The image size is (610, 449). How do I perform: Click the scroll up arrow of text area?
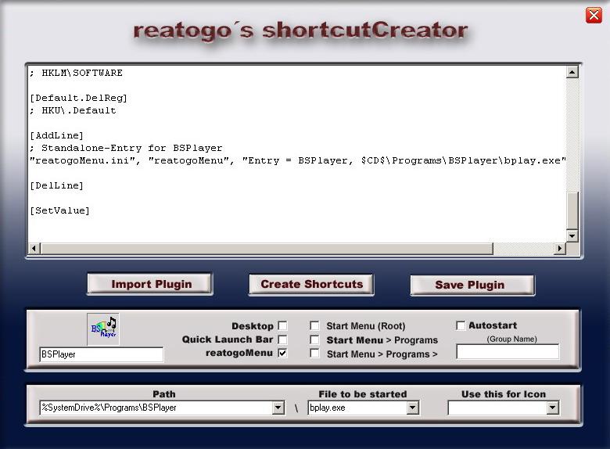point(572,72)
